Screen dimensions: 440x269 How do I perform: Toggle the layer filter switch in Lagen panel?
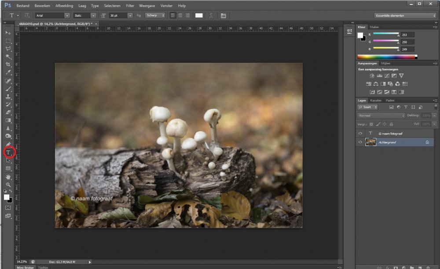pos(436,107)
